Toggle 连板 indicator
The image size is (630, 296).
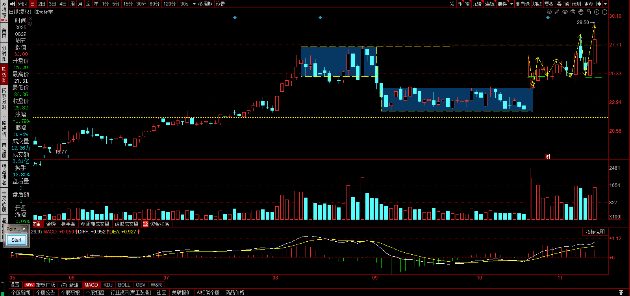490,4
